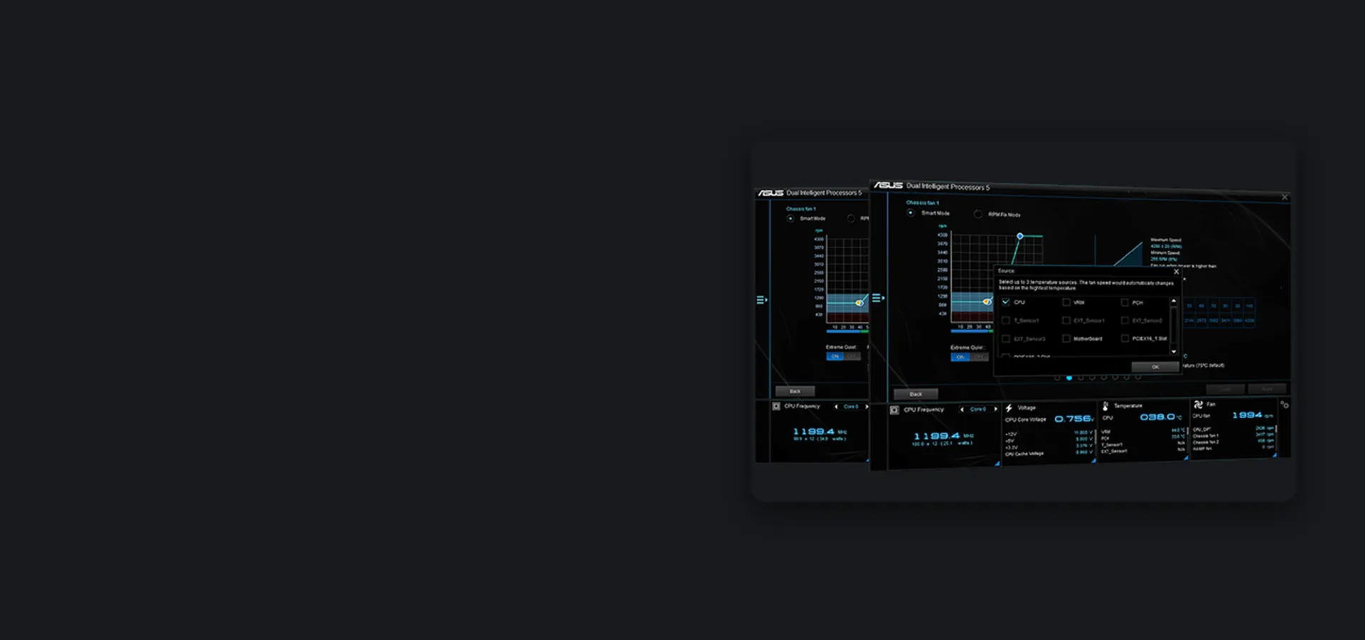Select Smart Mode in front window

coord(911,213)
